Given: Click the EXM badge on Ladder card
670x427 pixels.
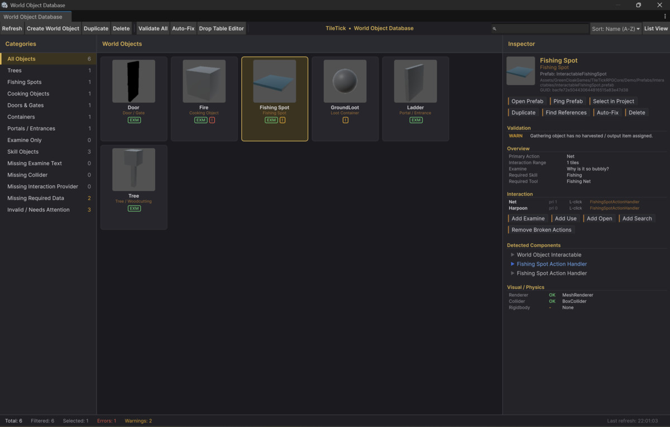Looking at the screenshot, I should pos(415,120).
